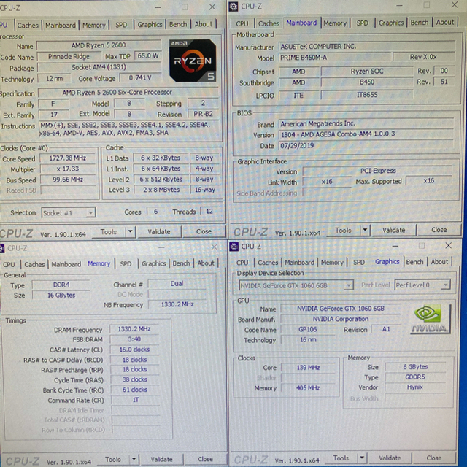This screenshot has height=467, width=467.
Task: Click Tools button in the Graphics window
Action: (341, 458)
